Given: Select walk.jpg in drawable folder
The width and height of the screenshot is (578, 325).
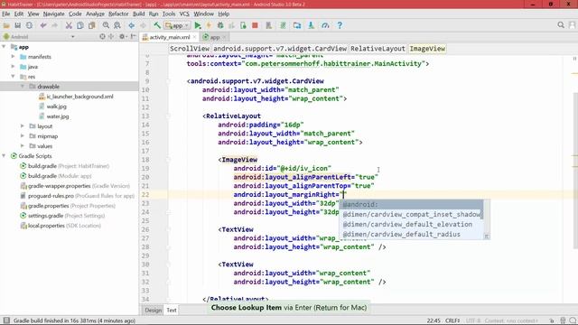Looking at the screenshot, I should (56, 107).
